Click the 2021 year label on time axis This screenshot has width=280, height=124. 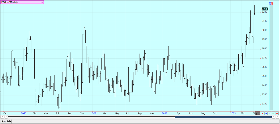coord(95,113)
